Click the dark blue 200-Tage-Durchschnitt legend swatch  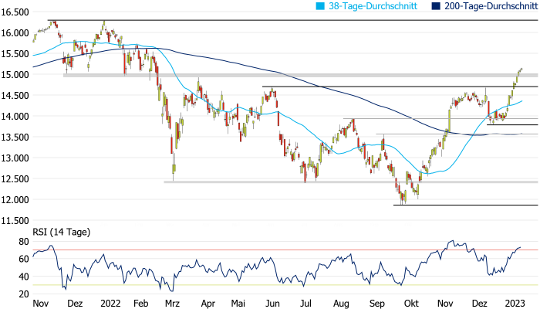434,5
